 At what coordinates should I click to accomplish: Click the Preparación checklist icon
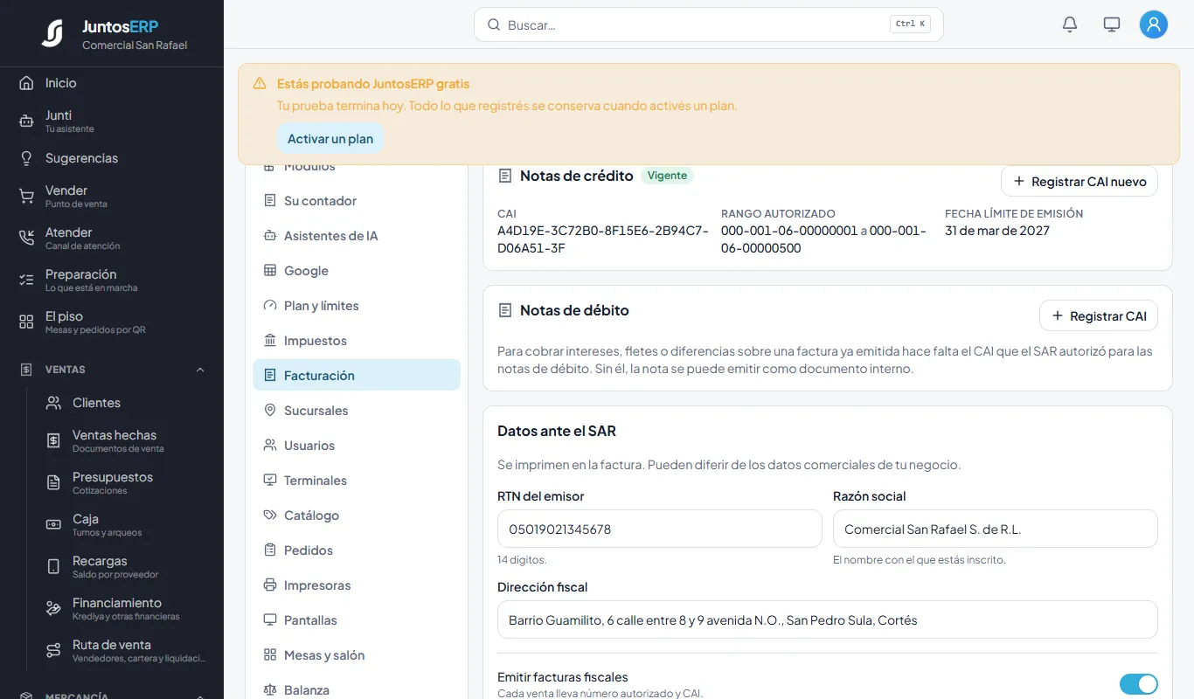(x=26, y=280)
